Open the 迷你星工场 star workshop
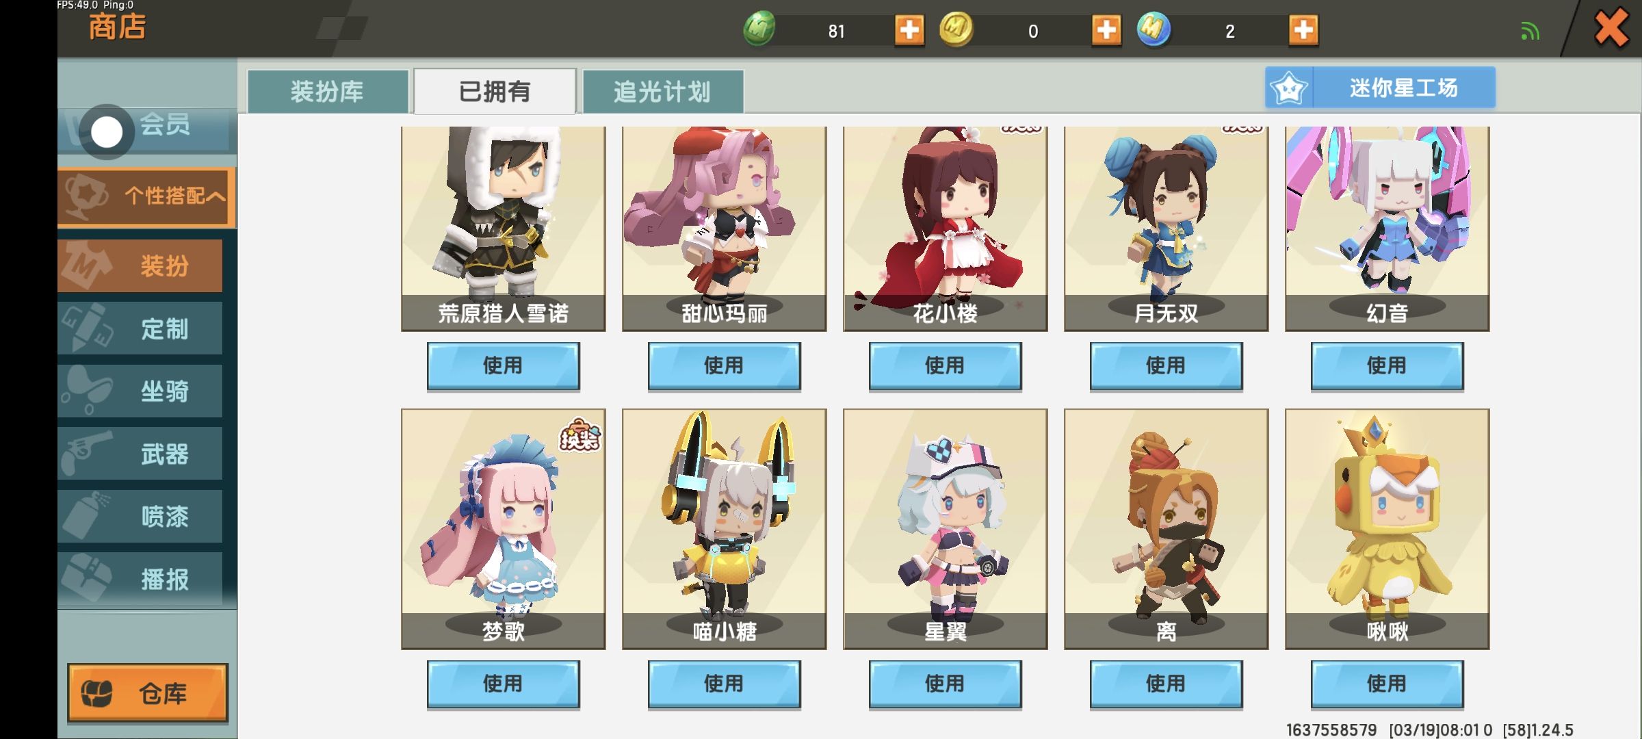 [x=1380, y=88]
